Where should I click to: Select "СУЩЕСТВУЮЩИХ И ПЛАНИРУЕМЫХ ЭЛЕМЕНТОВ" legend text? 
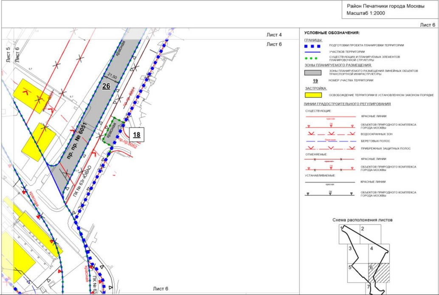click(365, 57)
